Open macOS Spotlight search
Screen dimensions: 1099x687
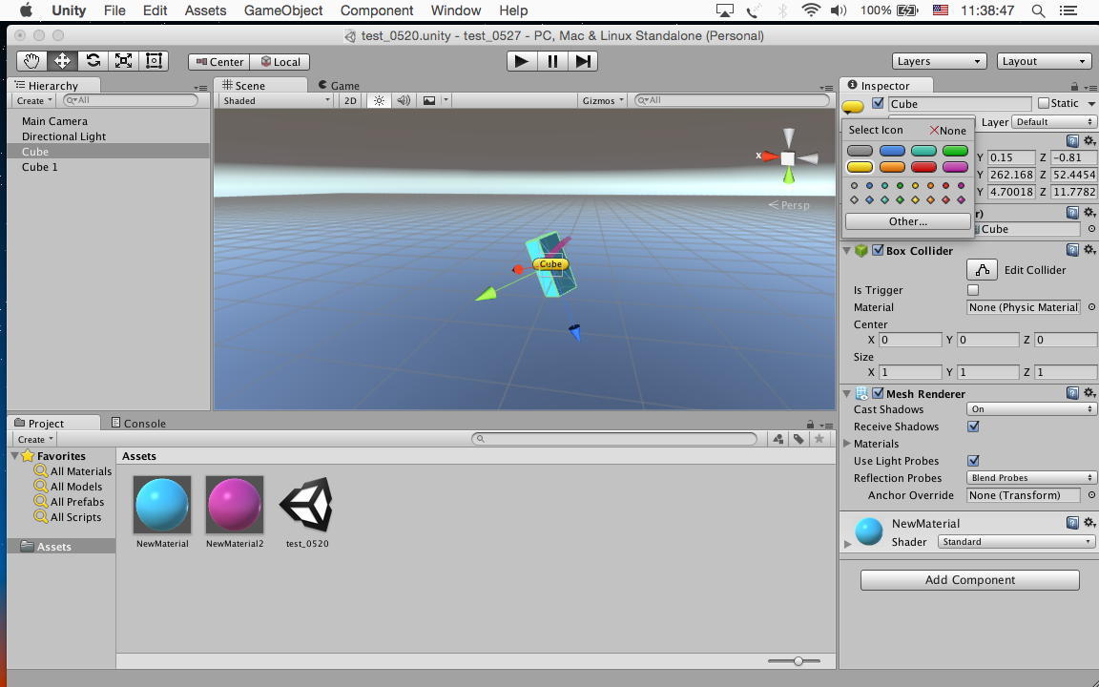[1039, 10]
